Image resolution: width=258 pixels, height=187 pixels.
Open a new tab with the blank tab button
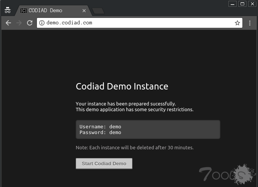(x=98, y=11)
